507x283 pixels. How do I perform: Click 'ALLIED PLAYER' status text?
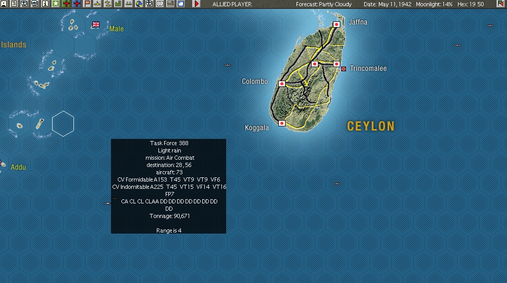pos(232,4)
